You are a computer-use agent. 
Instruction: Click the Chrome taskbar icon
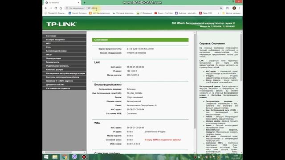(65, 157)
